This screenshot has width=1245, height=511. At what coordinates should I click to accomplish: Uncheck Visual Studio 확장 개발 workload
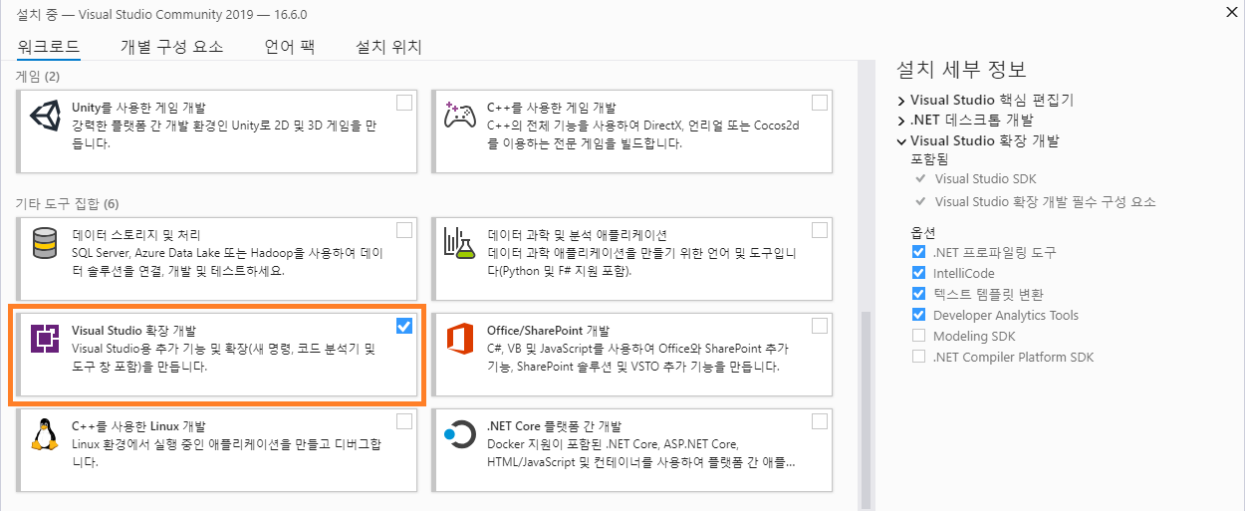[403, 326]
